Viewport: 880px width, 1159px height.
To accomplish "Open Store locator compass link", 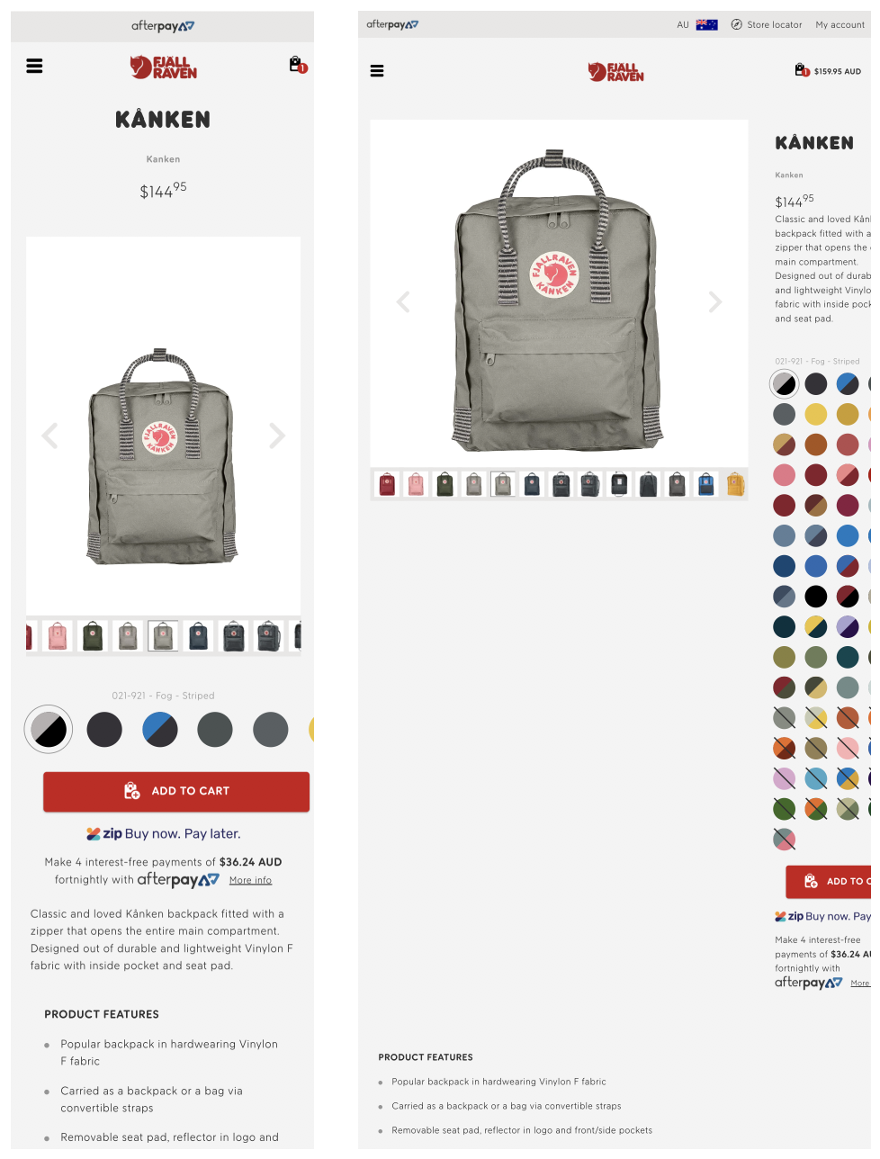I will pyautogui.click(x=766, y=25).
